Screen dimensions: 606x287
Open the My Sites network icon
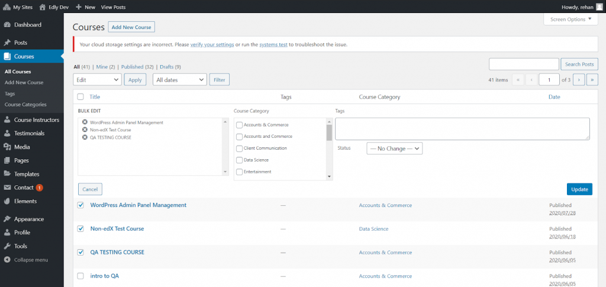(7, 7)
